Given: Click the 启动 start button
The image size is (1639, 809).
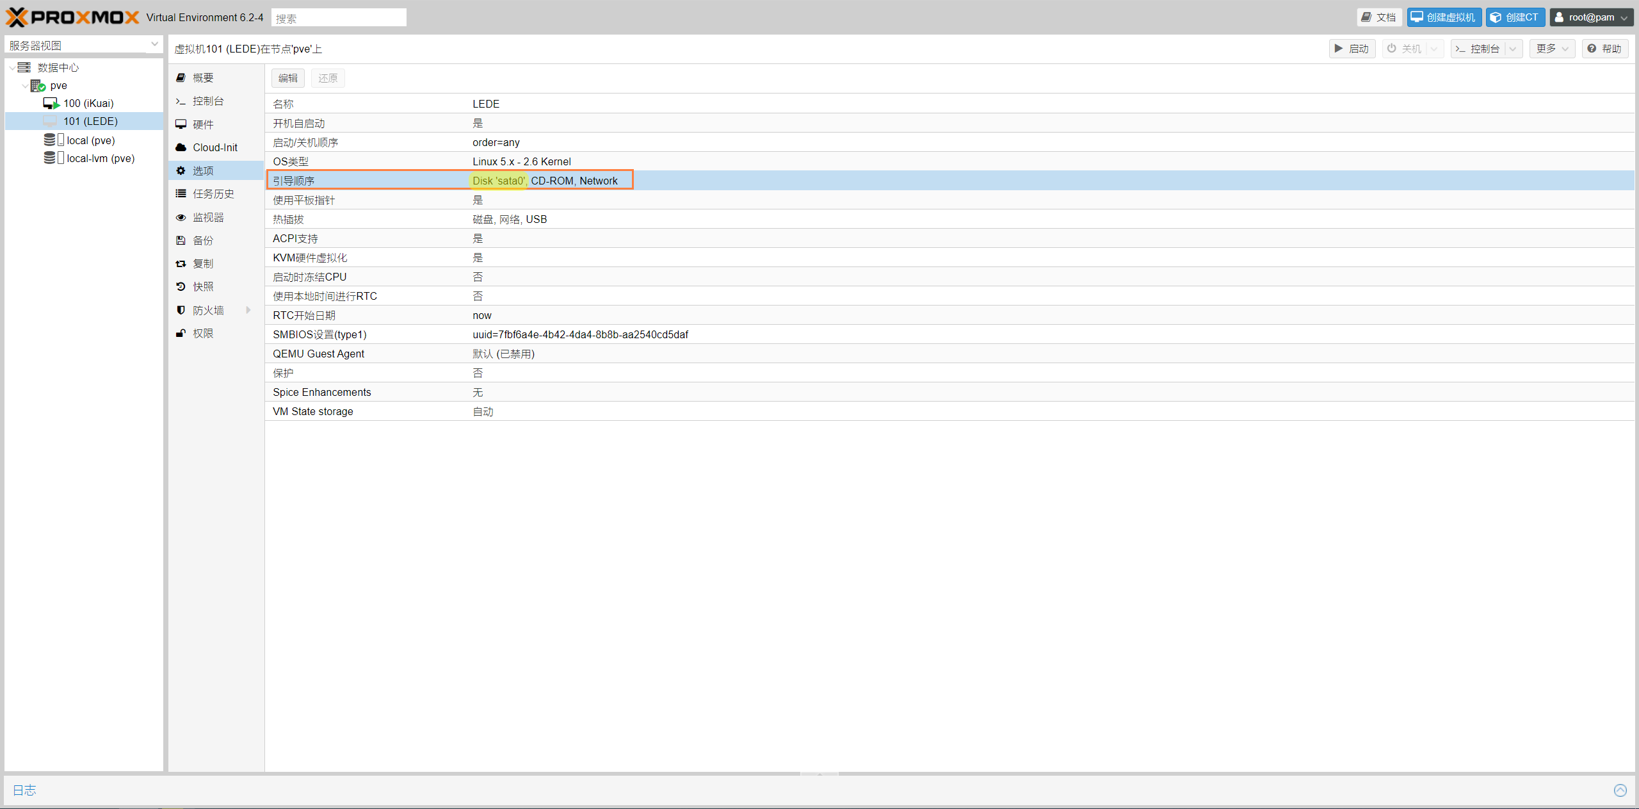Looking at the screenshot, I should (1352, 49).
